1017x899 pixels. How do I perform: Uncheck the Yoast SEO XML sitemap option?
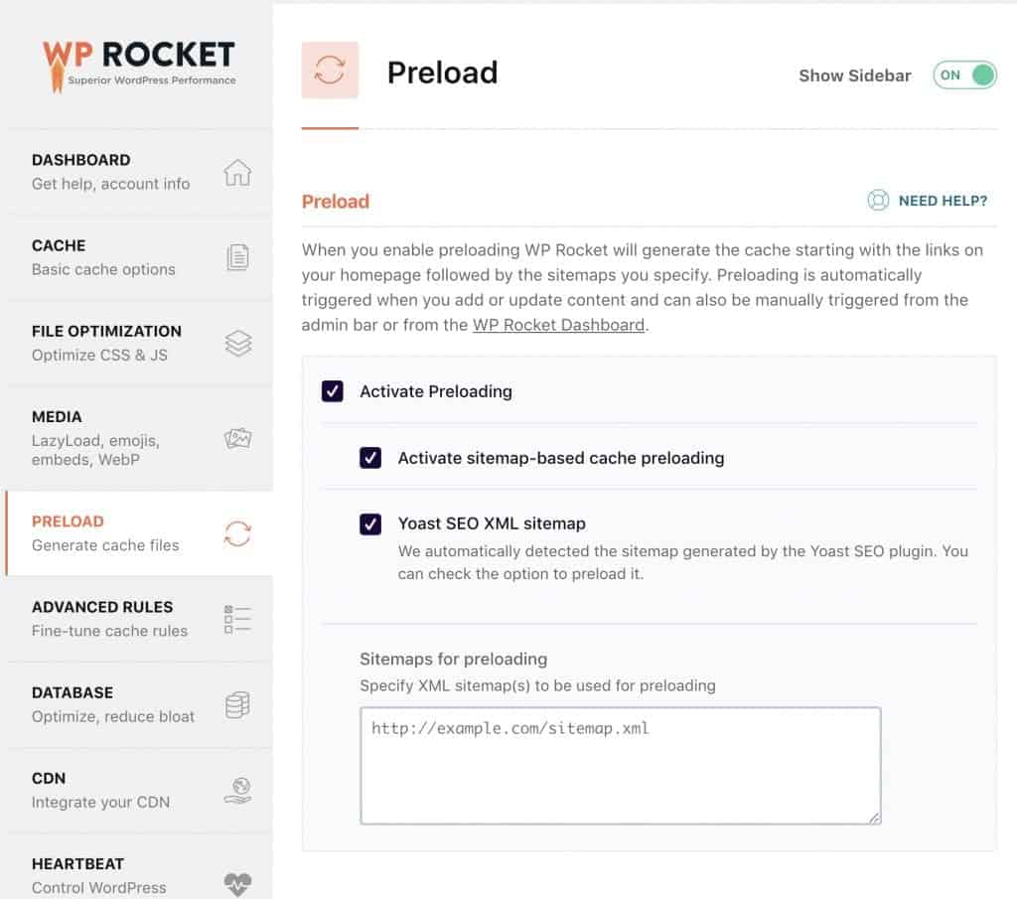370,524
